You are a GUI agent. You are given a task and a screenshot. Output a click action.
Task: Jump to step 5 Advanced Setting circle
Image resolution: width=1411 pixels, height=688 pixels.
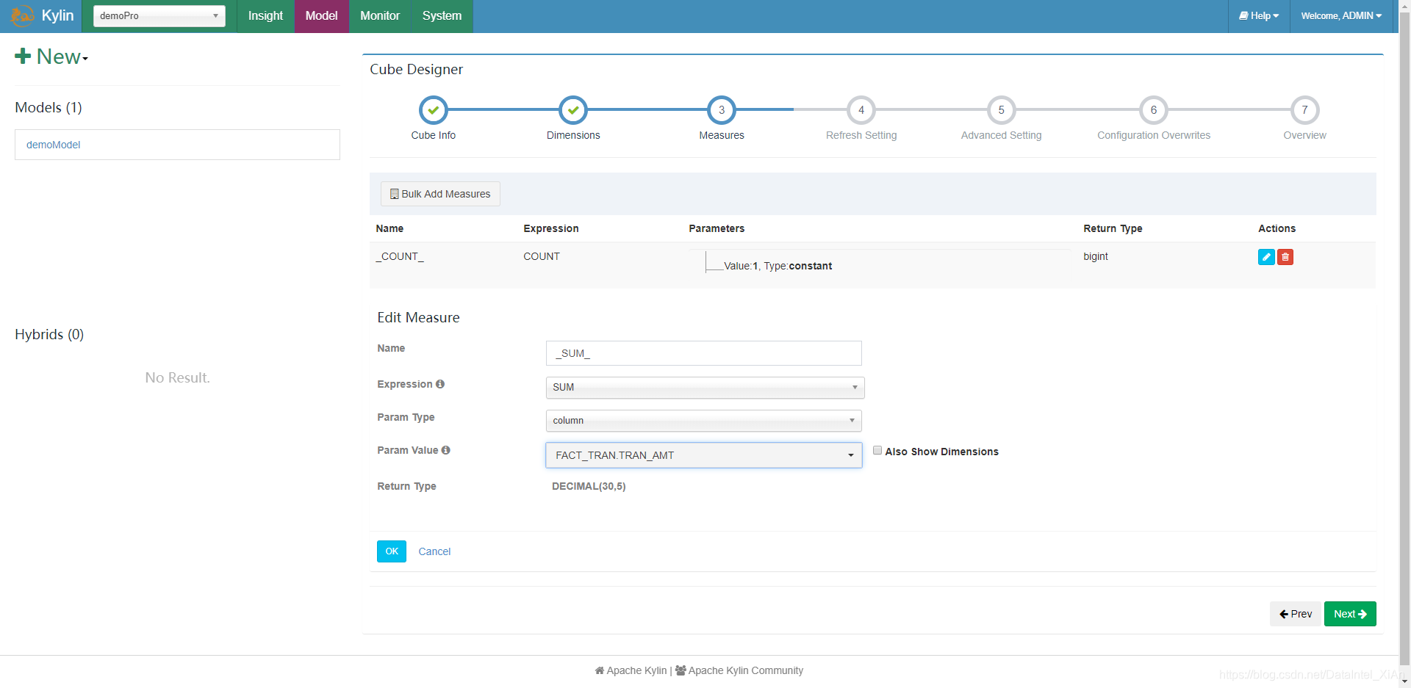pos(1001,110)
